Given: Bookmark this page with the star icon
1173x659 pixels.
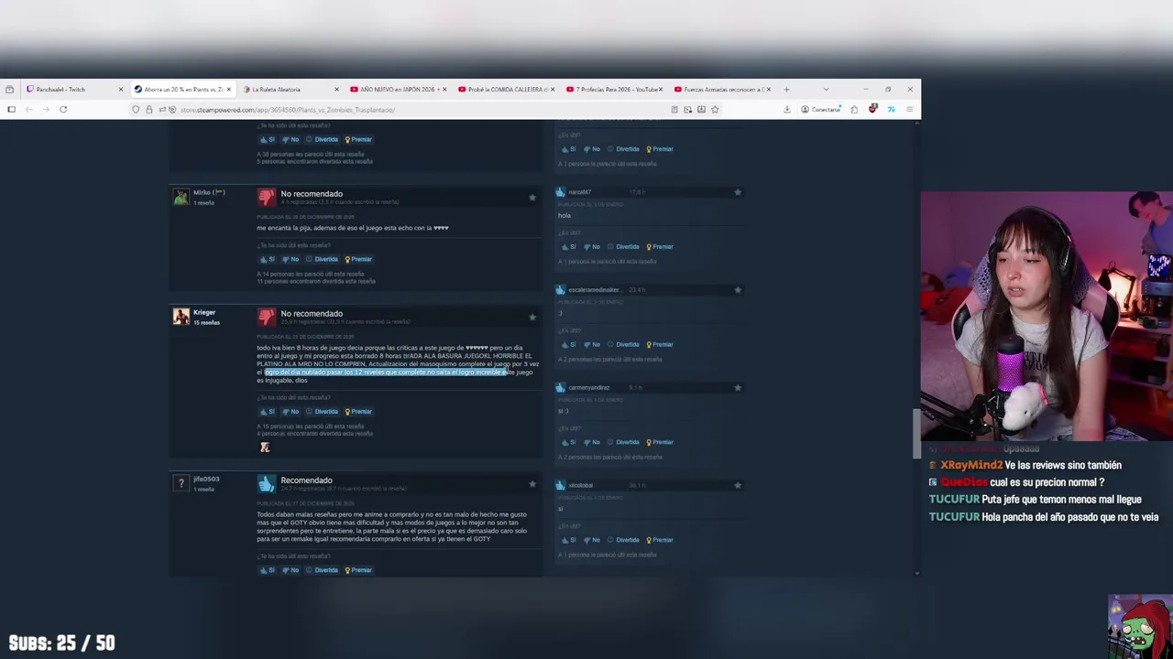Looking at the screenshot, I should 715,110.
